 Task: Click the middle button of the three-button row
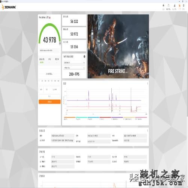pos(47,89)
